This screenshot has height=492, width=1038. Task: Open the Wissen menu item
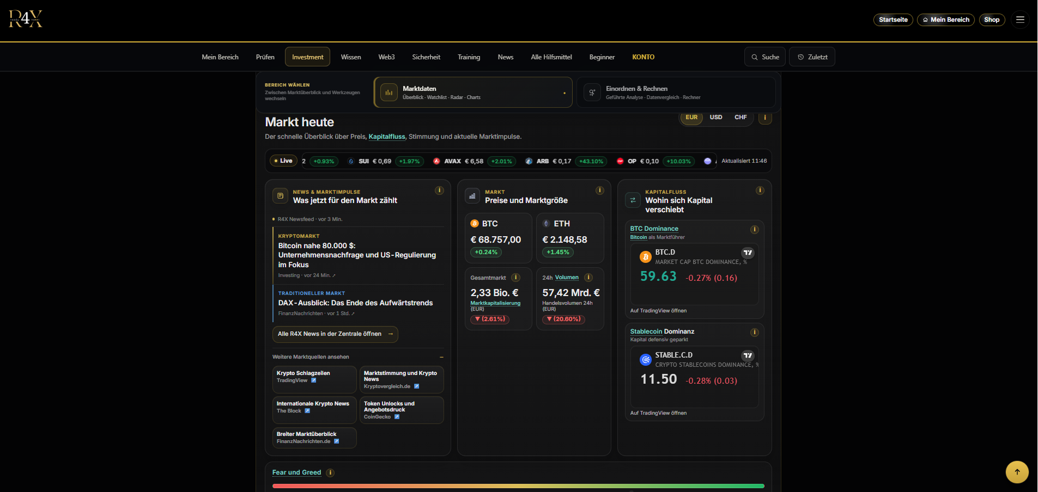351,57
